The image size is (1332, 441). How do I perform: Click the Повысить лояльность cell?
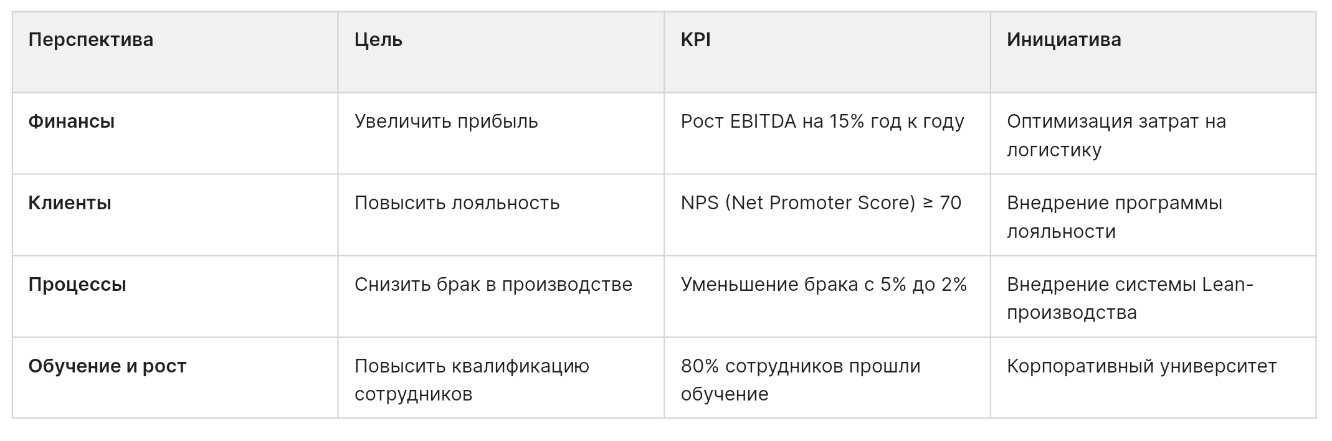(x=501, y=215)
